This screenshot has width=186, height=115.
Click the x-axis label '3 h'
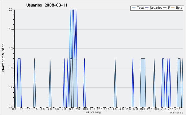coord(35,109)
